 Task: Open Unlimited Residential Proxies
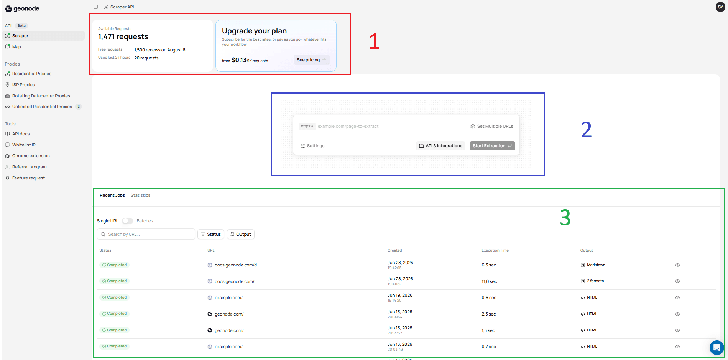tap(42, 107)
